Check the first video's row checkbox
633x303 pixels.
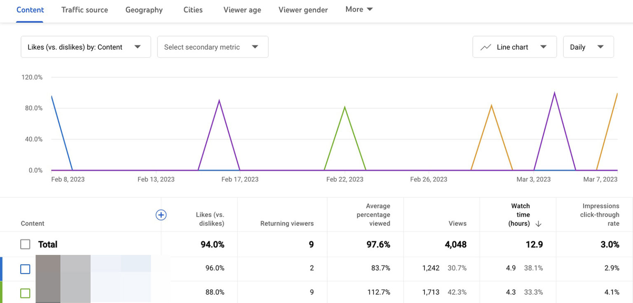25,269
